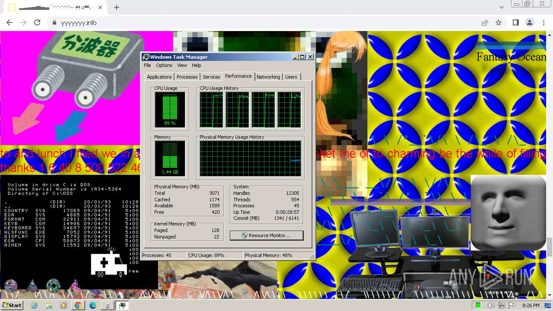Open Task Manager Help menu
The height and width of the screenshot is (311, 553).
point(197,65)
